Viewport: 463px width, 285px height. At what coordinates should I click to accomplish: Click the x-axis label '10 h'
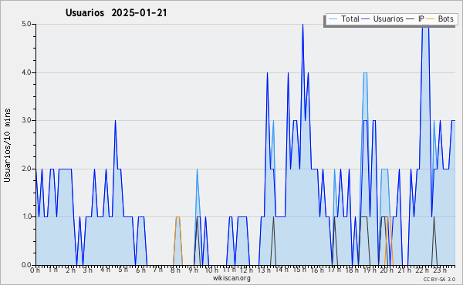211,270
